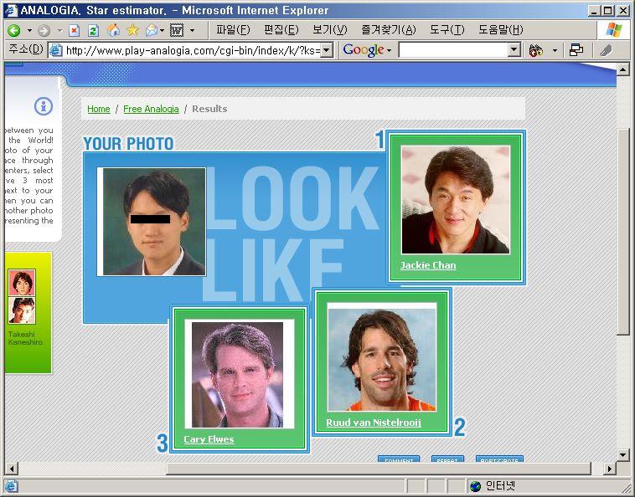
Task: Click the horizontal scrollbar left arrow
Action: (x=11, y=469)
